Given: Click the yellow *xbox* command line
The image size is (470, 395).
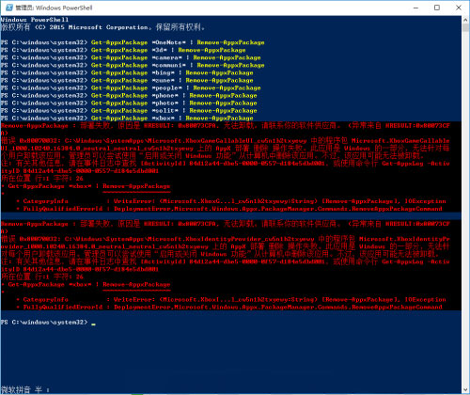Looking at the screenshot, I should click(x=127, y=118).
